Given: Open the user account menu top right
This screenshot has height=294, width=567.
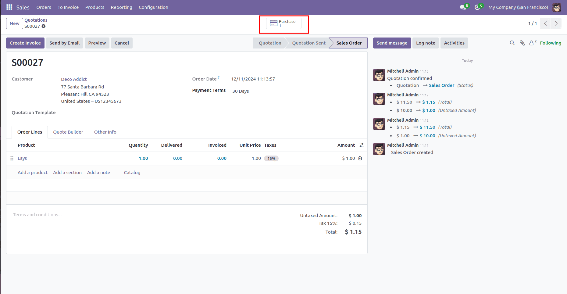Looking at the screenshot, I should tap(557, 7).
